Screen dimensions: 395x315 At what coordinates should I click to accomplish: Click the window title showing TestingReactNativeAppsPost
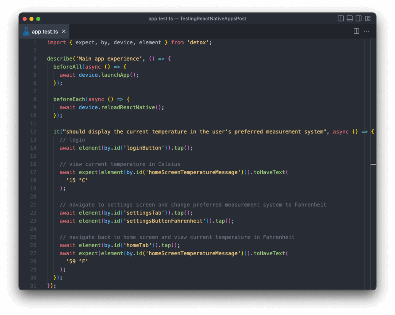click(x=197, y=18)
